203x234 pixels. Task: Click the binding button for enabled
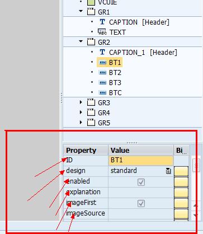pyautogui.click(x=181, y=182)
